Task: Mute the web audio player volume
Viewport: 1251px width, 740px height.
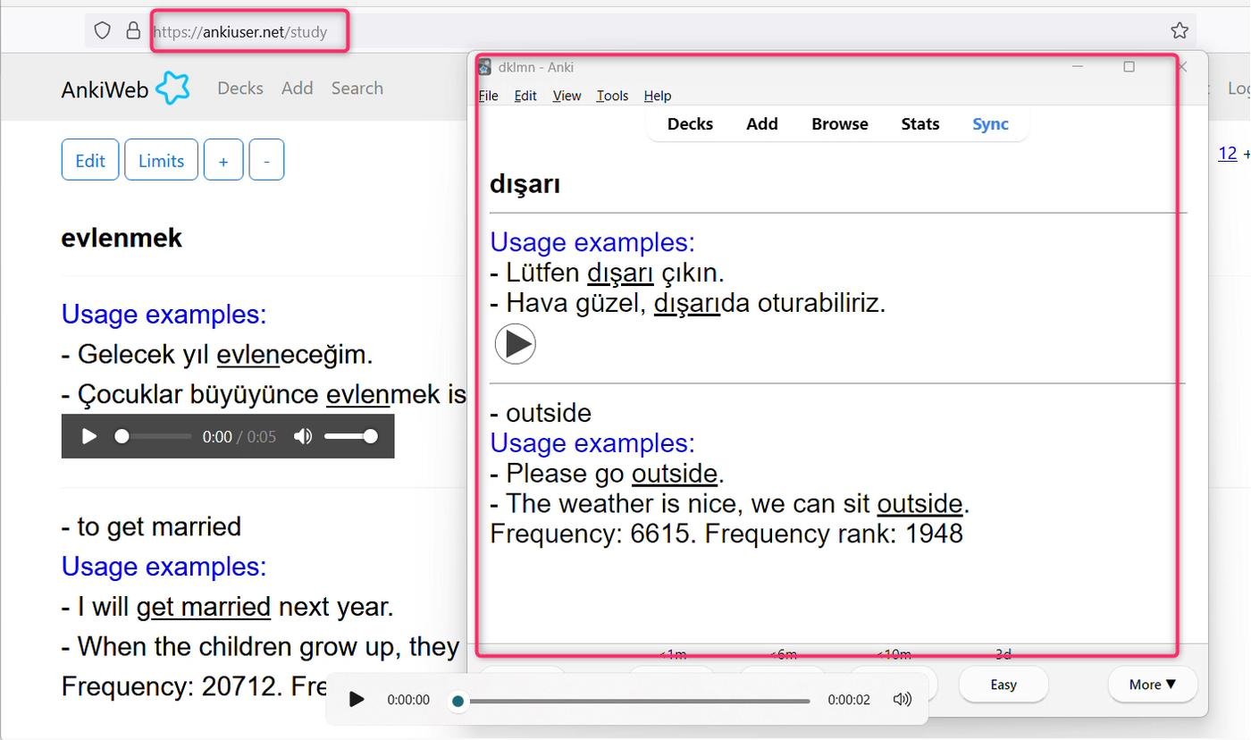Action: (304, 436)
